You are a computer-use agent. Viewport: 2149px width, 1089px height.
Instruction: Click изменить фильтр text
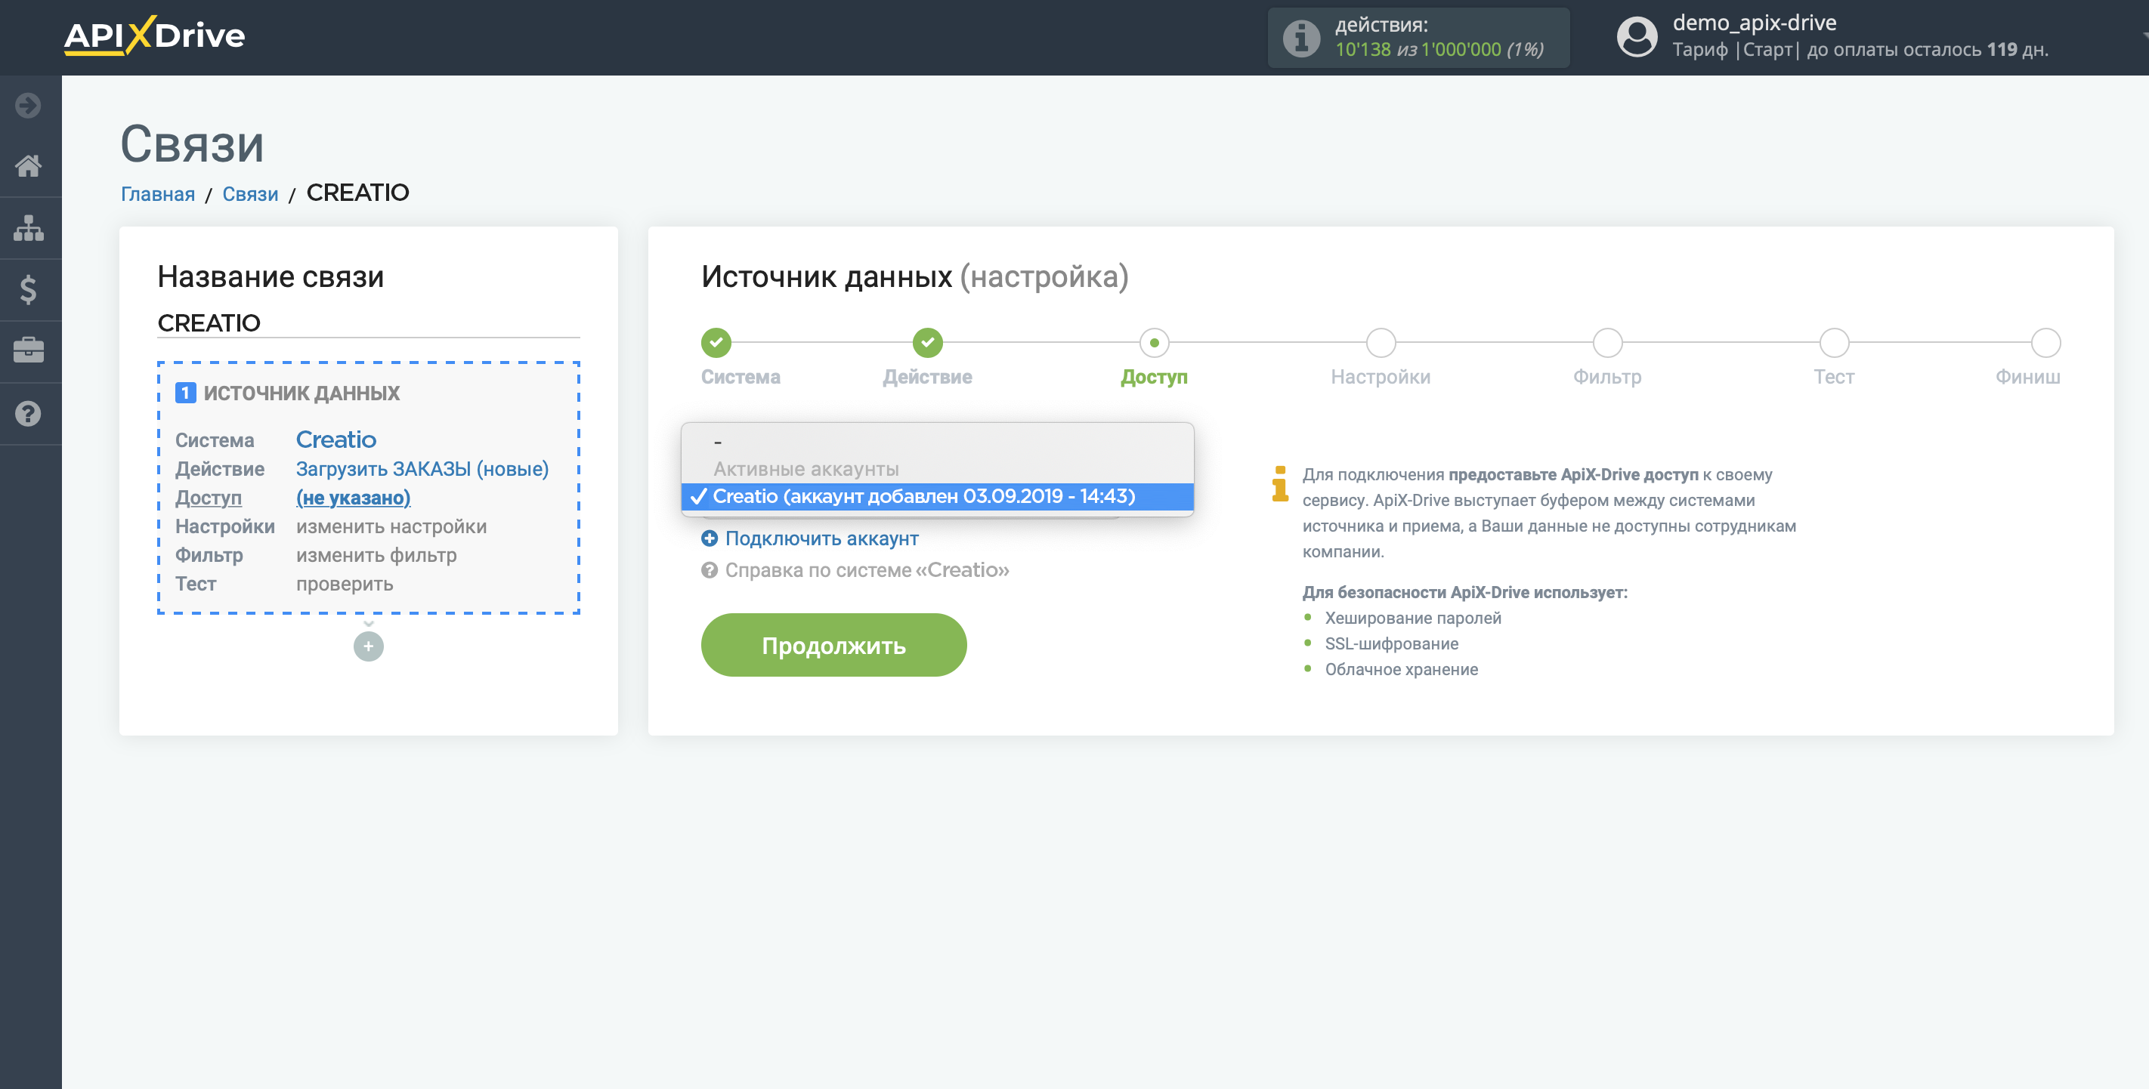376,555
